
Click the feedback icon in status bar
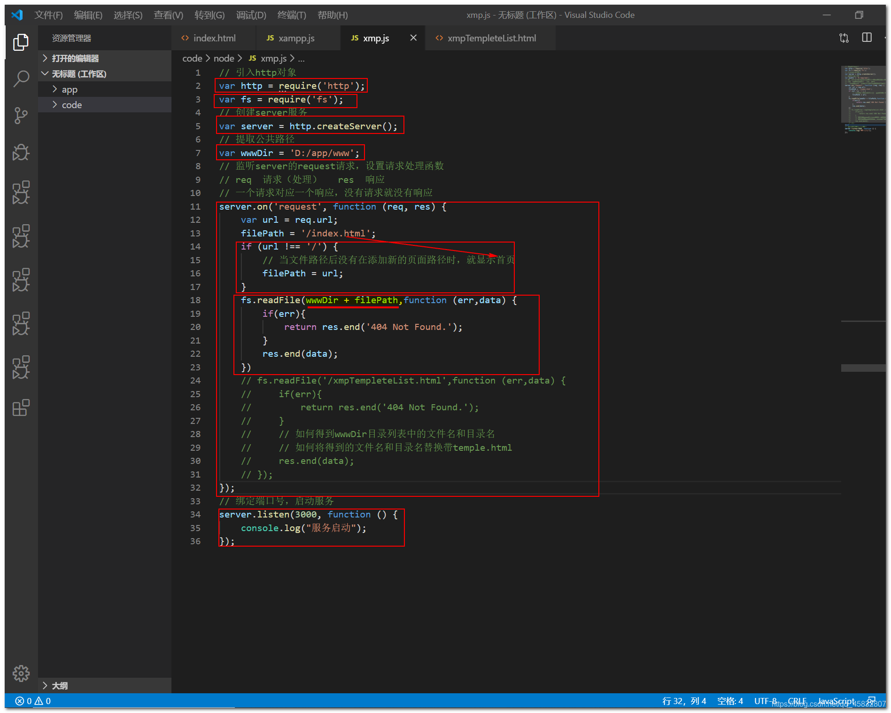(872, 700)
